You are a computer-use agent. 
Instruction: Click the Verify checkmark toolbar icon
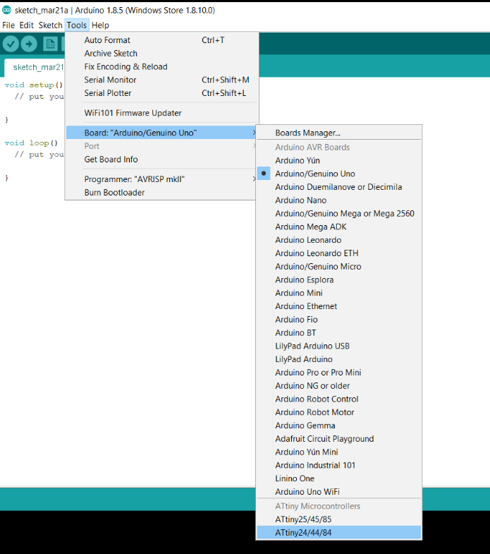11,44
